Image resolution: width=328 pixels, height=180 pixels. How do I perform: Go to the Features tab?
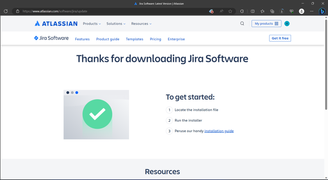click(x=82, y=39)
